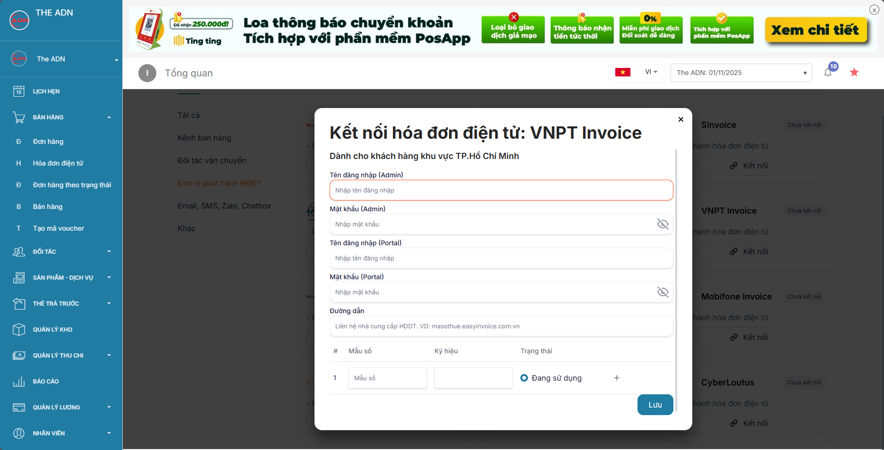Focus the Đường dẫn URL field
Screen dimensions: 884x450
coord(501,326)
